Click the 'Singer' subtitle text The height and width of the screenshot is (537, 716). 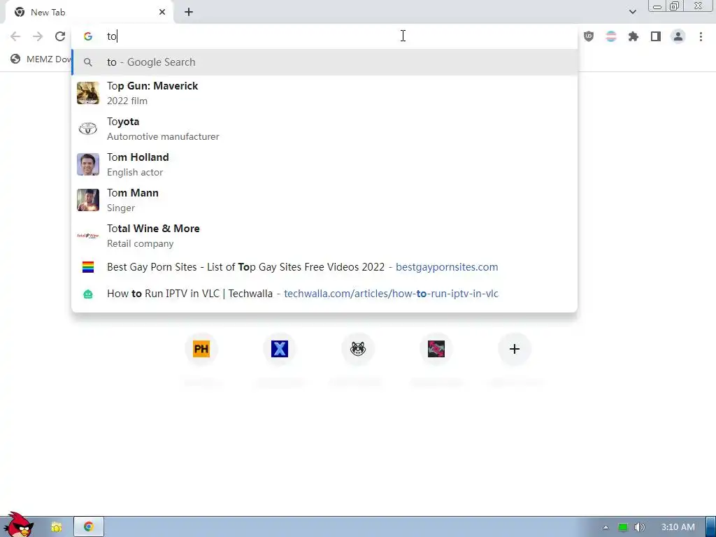(120, 208)
